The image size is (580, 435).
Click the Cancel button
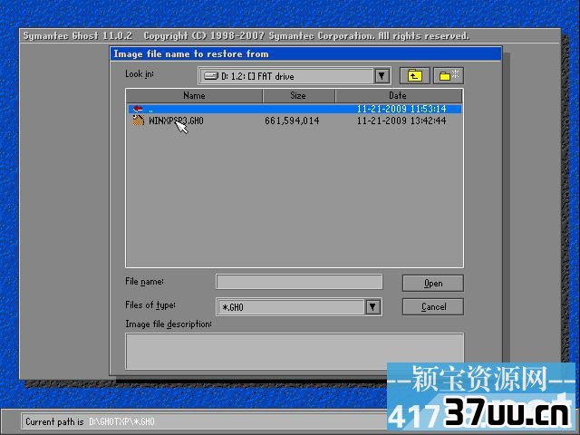(x=433, y=306)
